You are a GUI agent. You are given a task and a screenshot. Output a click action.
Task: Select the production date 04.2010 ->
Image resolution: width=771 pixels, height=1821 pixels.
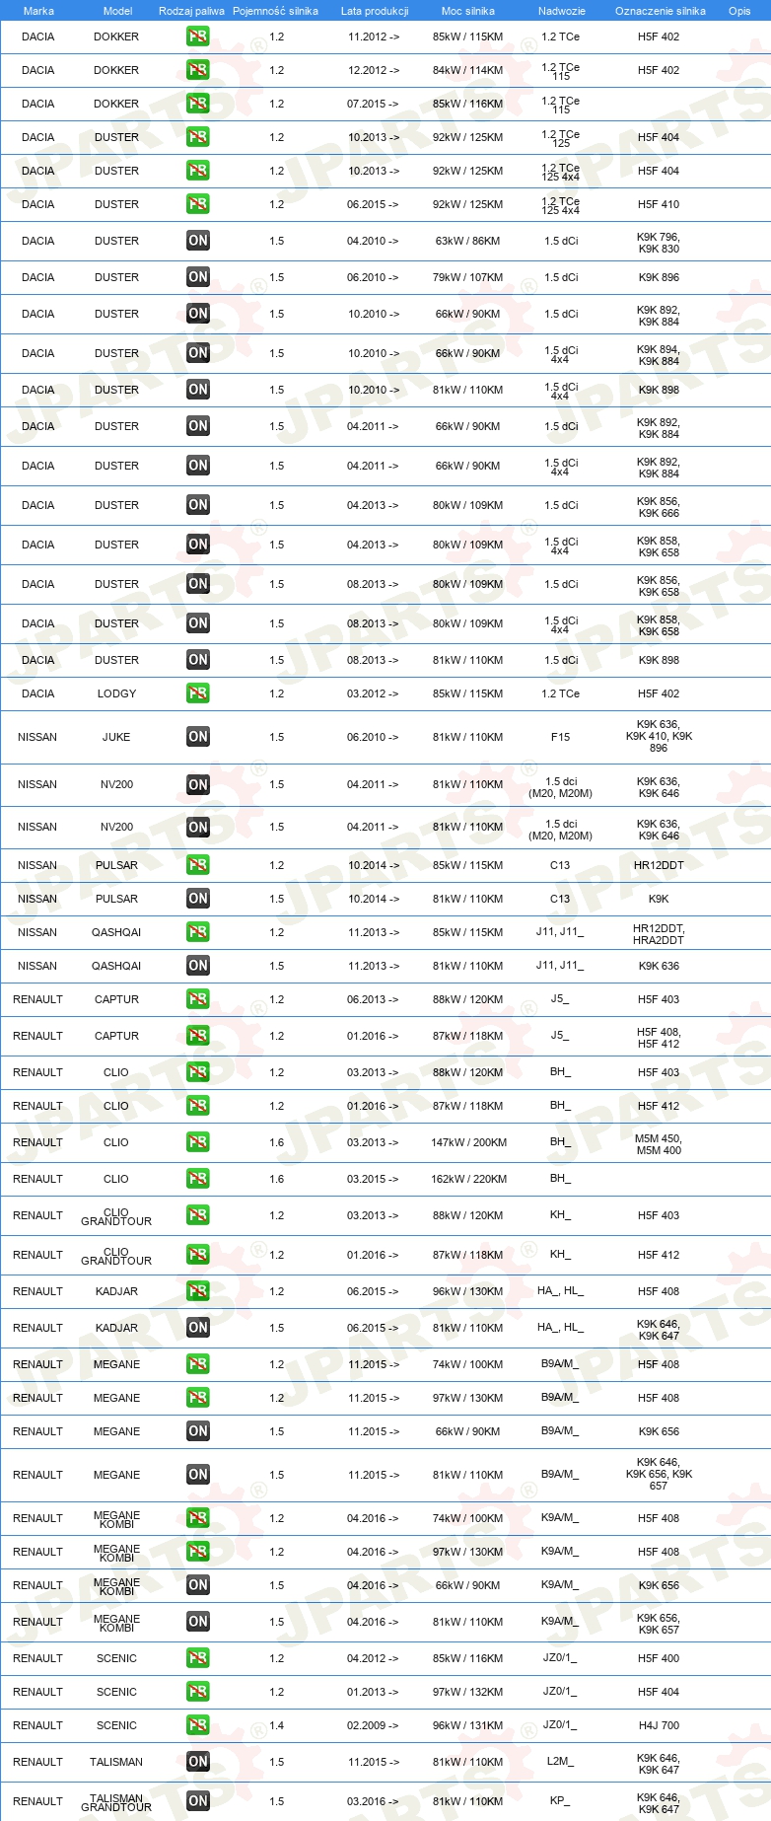[373, 241]
